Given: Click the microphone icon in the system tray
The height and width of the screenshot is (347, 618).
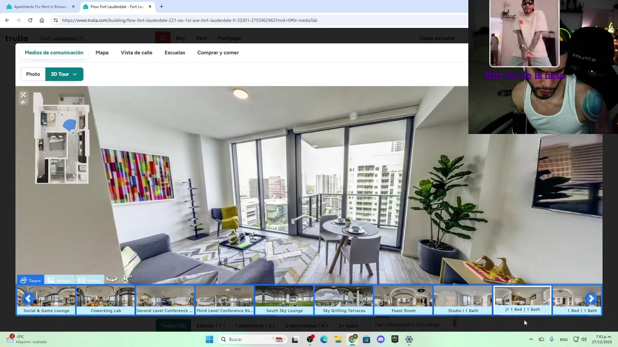Looking at the screenshot, I should [x=551, y=339].
